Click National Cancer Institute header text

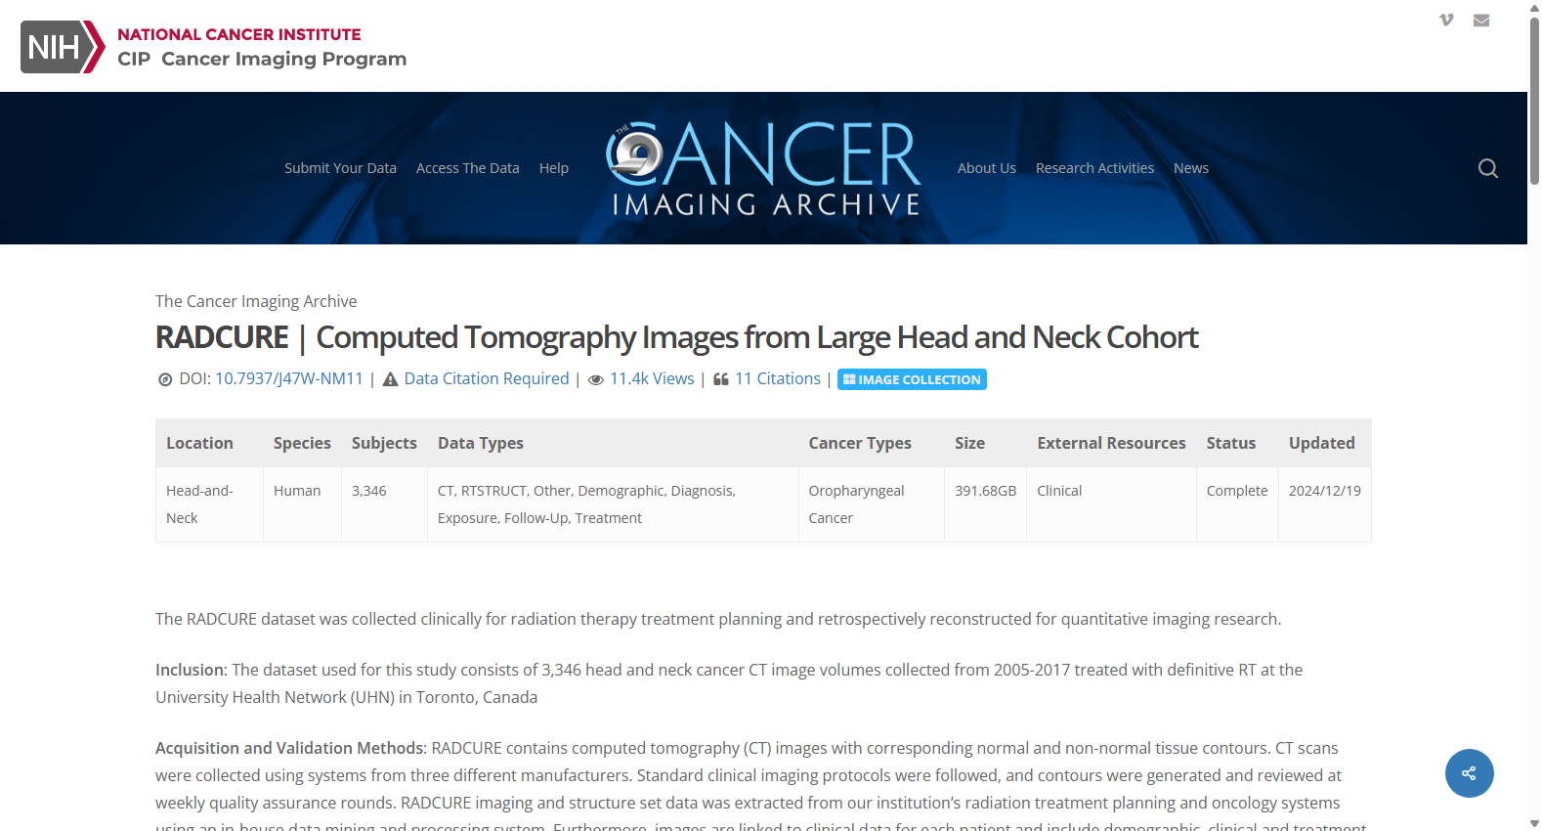click(239, 34)
